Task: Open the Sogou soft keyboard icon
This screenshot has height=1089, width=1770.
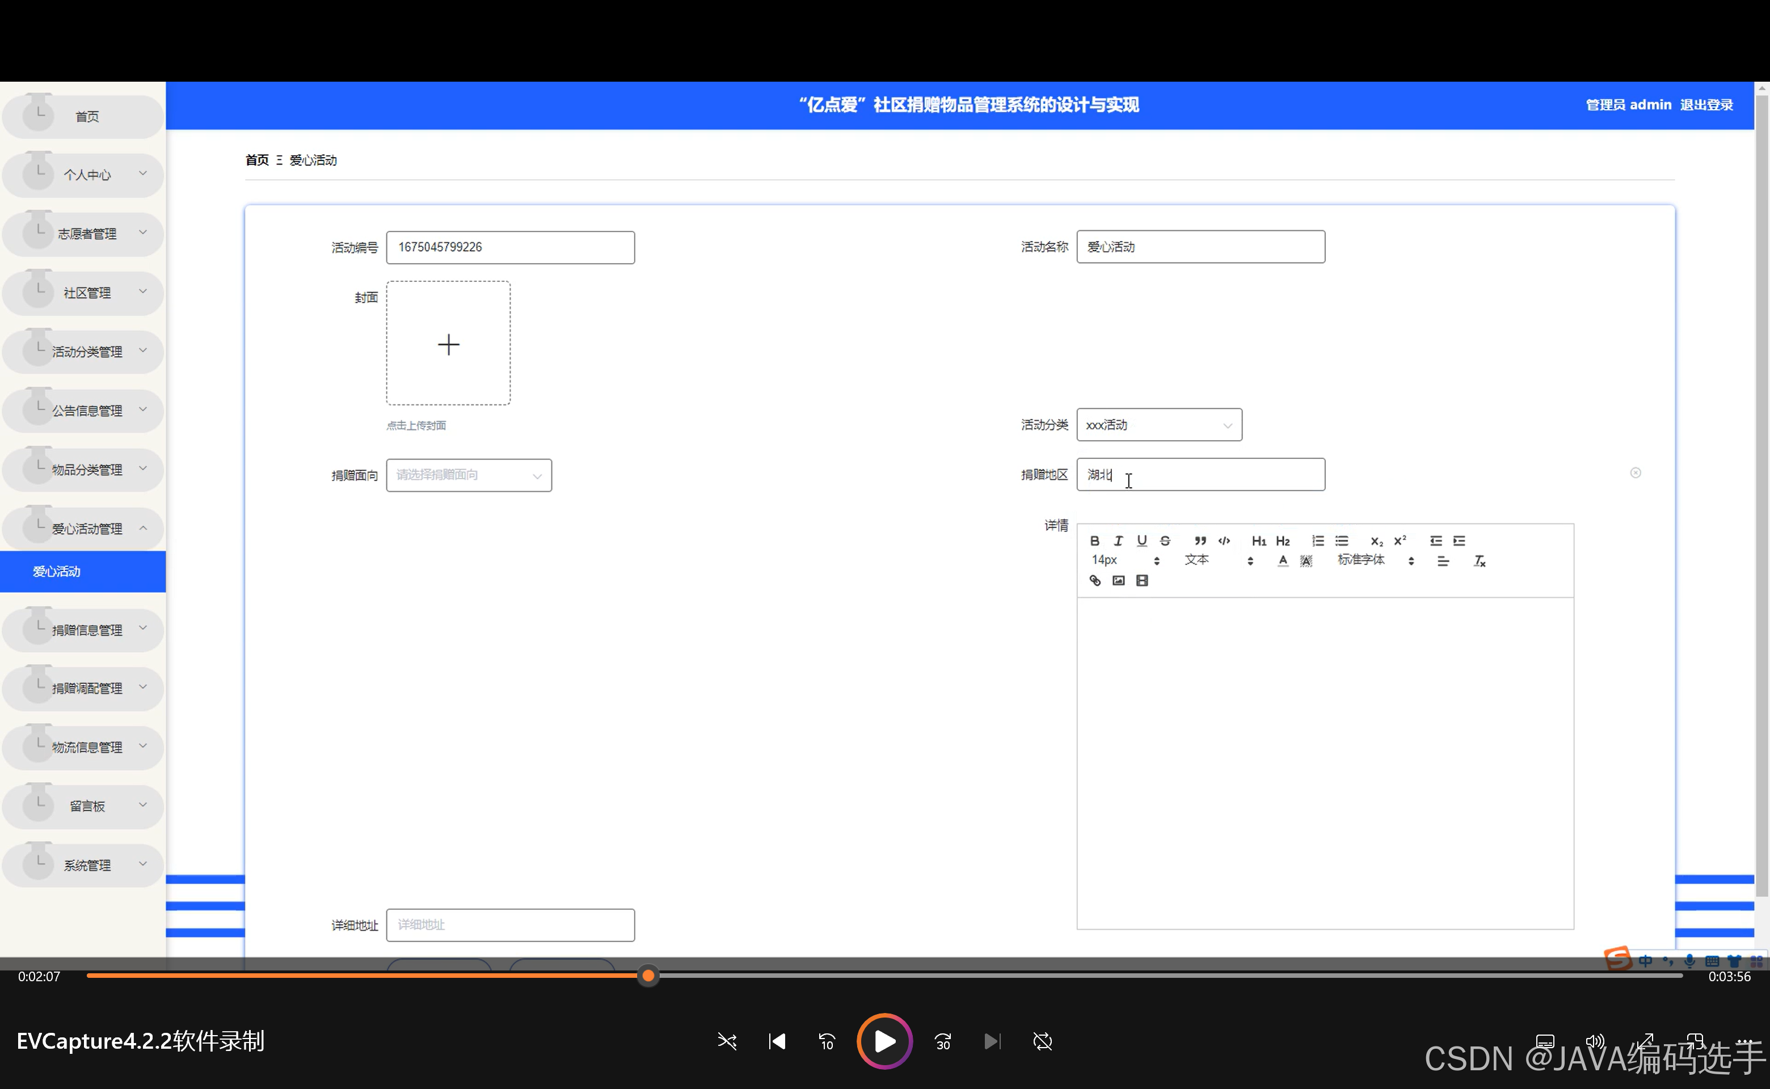Action: point(1712,961)
